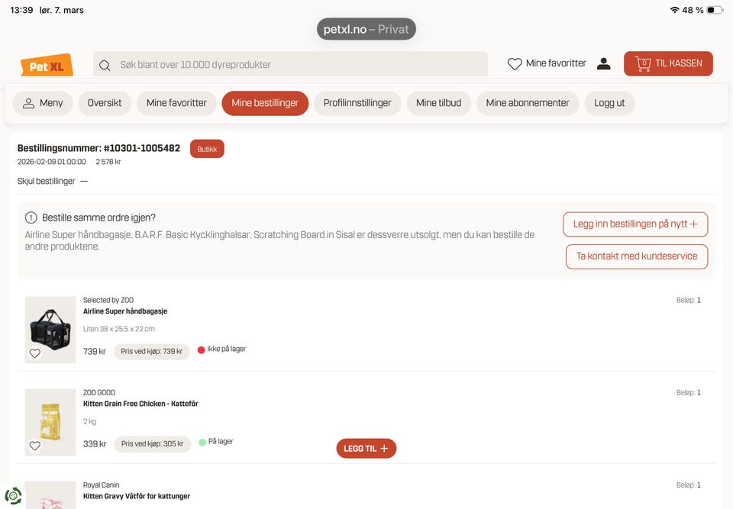Click the Royal Canin brand label

[x=101, y=485]
